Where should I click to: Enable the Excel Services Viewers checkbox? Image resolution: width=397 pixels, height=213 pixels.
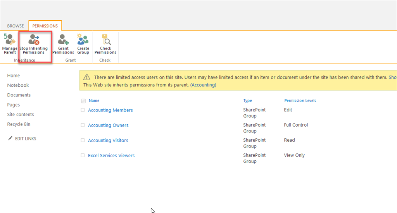pos(83,155)
